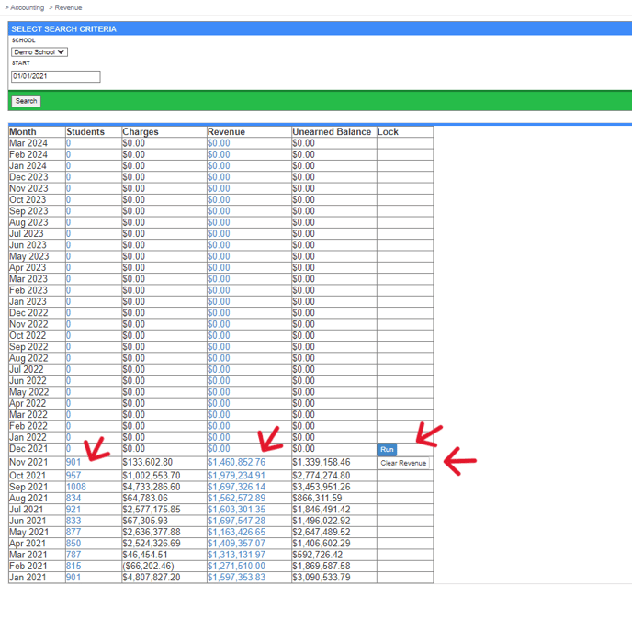Open Jan 2023 revenue $0.00 link
The width and height of the screenshot is (632, 618).
pos(219,302)
